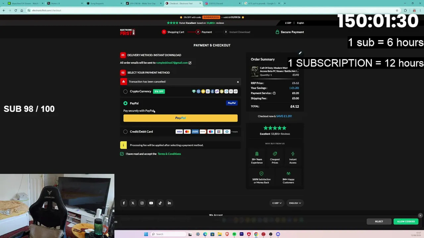This screenshot has width=424, height=238.
Task: Edit the order email address with the pencil icon
Action: click(x=190, y=63)
